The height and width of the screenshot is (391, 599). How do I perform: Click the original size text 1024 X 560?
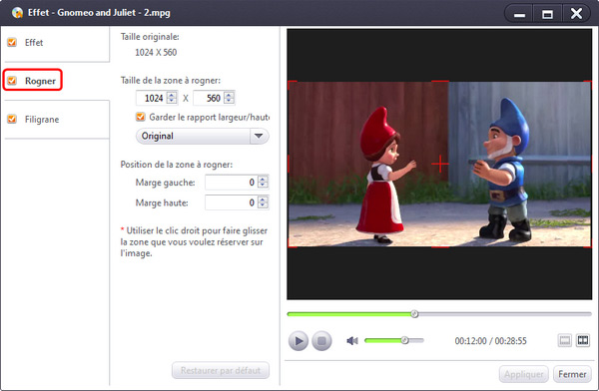156,52
